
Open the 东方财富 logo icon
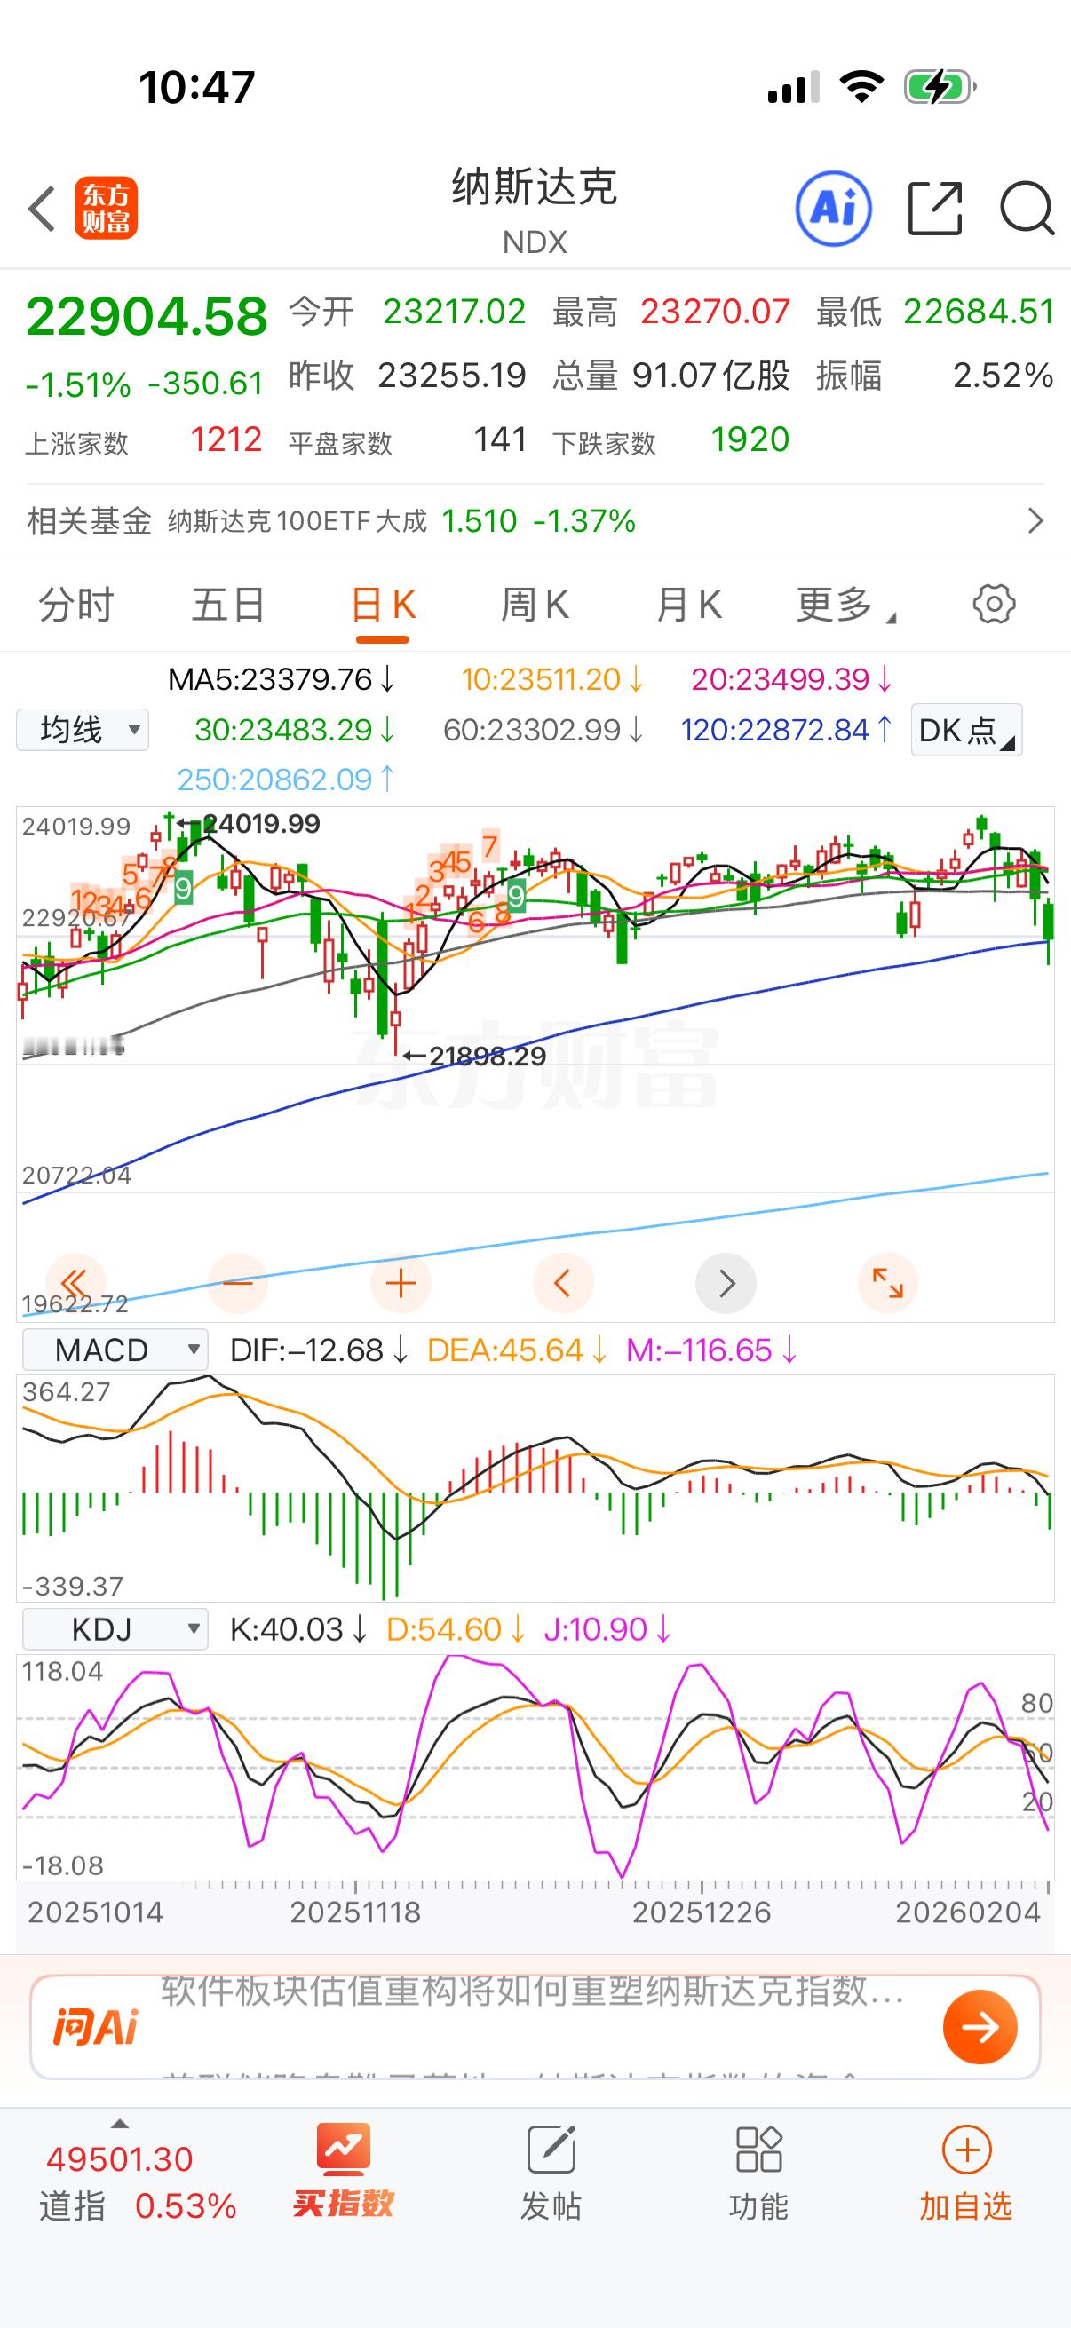pyautogui.click(x=106, y=208)
